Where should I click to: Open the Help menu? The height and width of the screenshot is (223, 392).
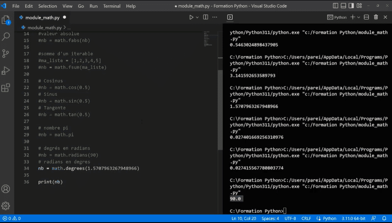coord(131,6)
